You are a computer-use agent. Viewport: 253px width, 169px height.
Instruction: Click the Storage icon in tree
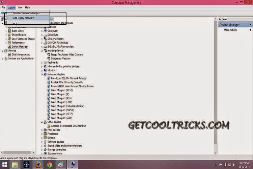point(6,51)
